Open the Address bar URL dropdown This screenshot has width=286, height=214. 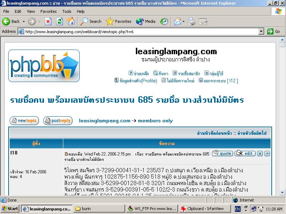point(261,31)
